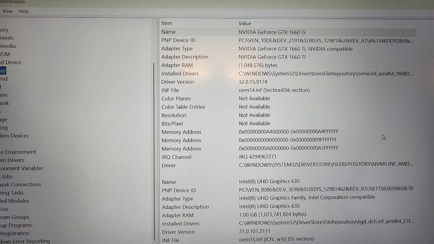The image size is (434, 244).
Task: Select 'Intel(R) UHD Graphics Family' Adapter Type value
Action: point(307,197)
